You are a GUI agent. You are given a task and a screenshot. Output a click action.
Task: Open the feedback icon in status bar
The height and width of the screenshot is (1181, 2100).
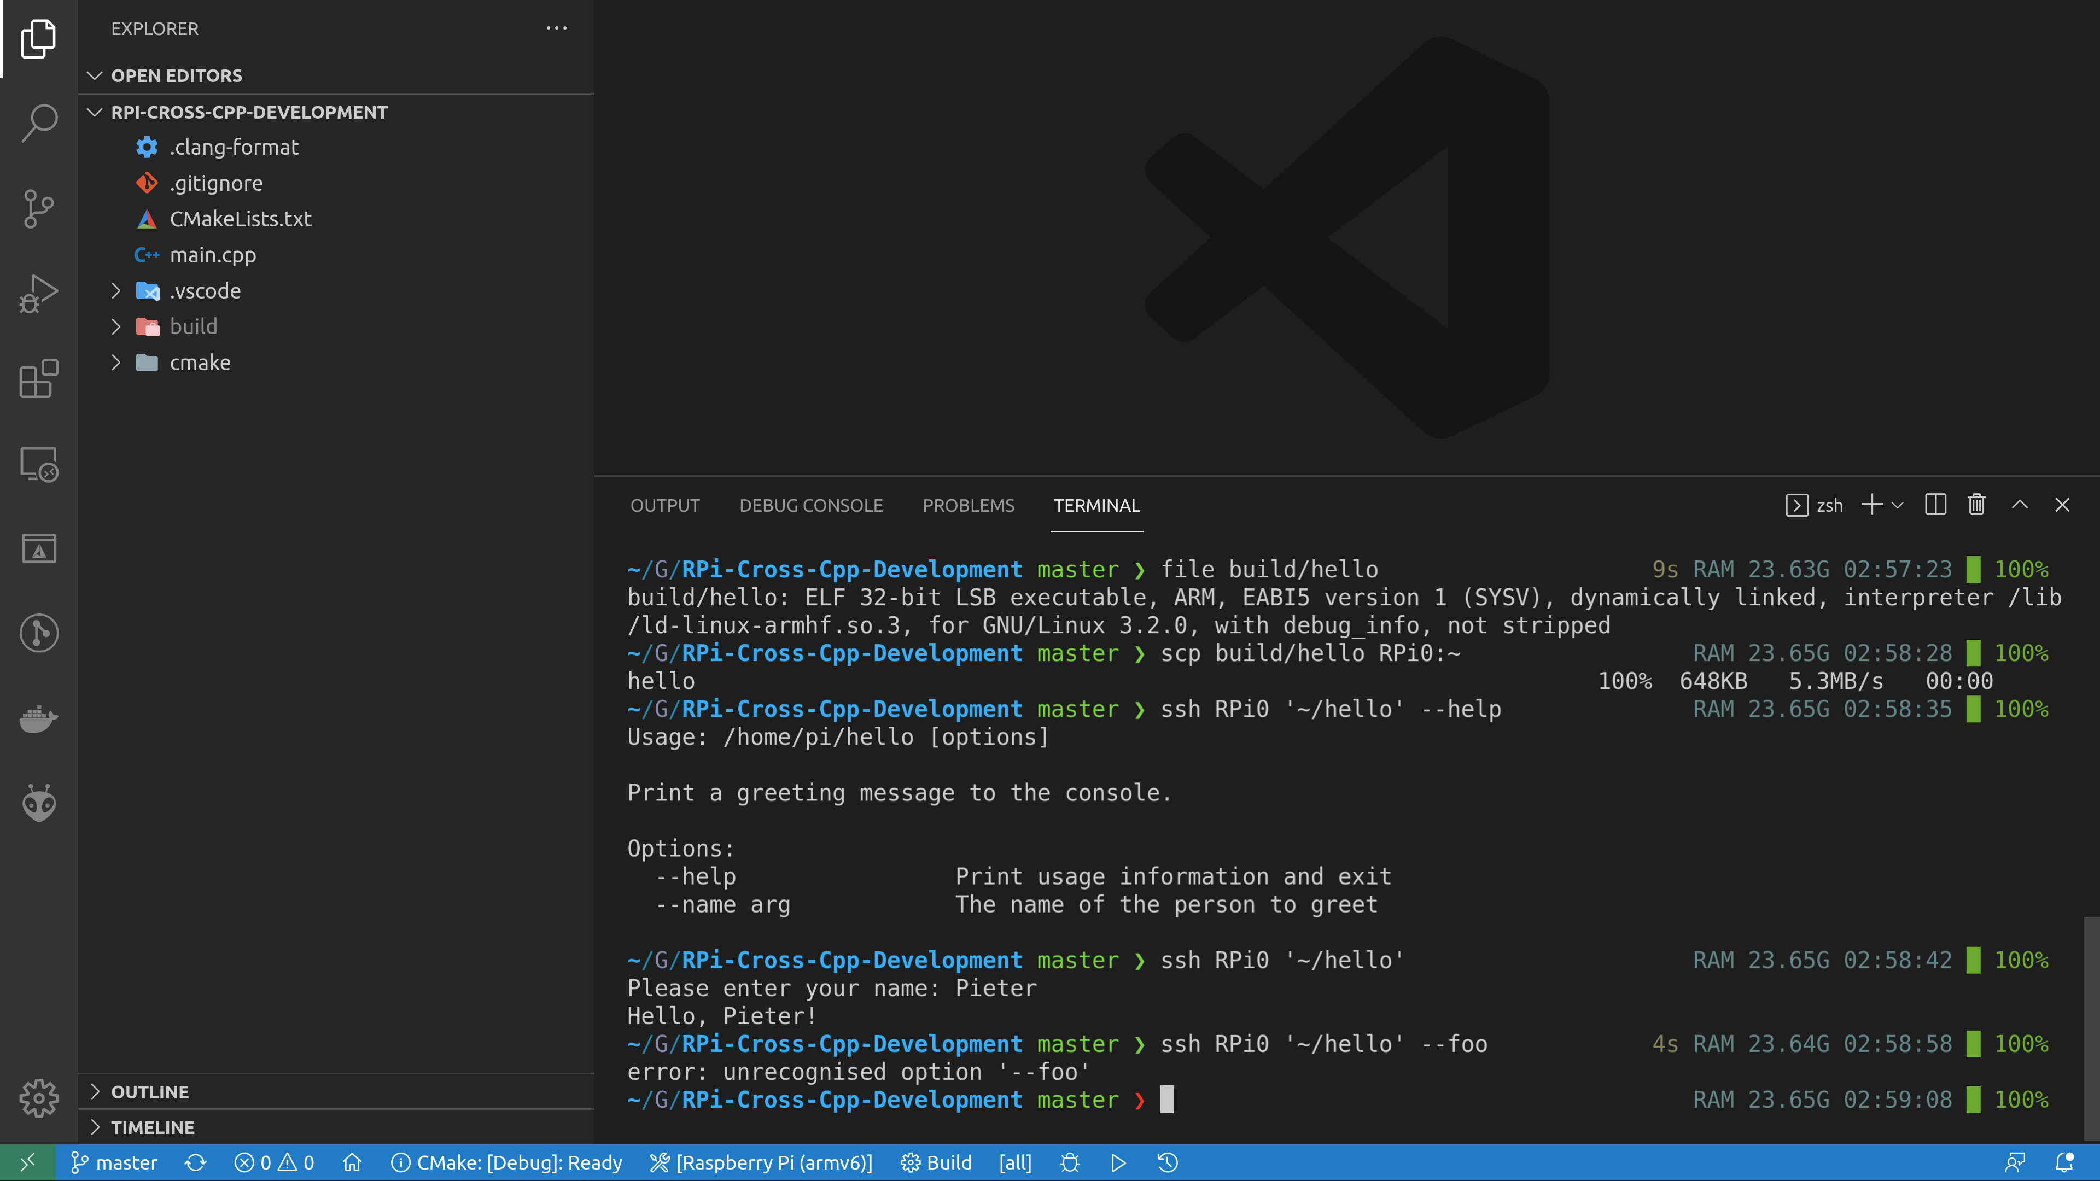[2015, 1162]
